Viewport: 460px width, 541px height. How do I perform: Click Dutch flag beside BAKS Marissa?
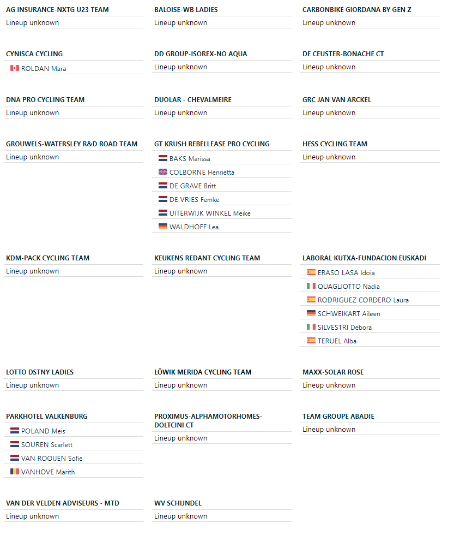pyautogui.click(x=162, y=158)
